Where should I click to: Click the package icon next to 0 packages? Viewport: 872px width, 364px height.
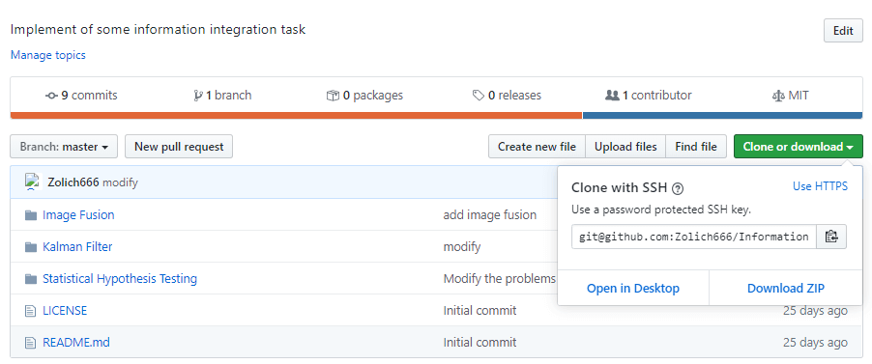pyautogui.click(x=333, y=96)
